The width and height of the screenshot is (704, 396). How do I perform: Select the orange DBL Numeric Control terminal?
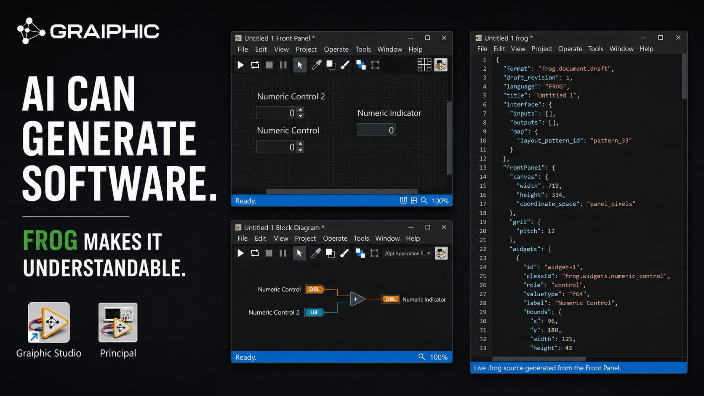click(x=315, y=289)
